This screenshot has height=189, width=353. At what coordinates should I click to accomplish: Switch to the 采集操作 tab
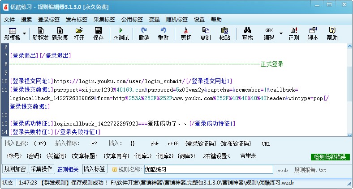point(41,169)
